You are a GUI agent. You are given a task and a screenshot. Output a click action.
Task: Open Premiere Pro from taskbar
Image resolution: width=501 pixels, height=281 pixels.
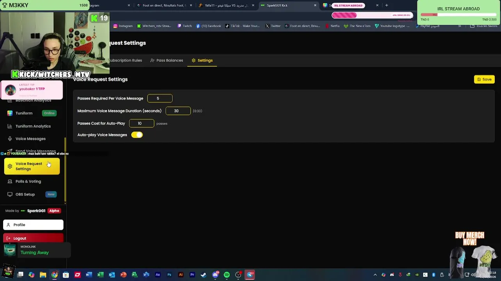pos(192,275)
